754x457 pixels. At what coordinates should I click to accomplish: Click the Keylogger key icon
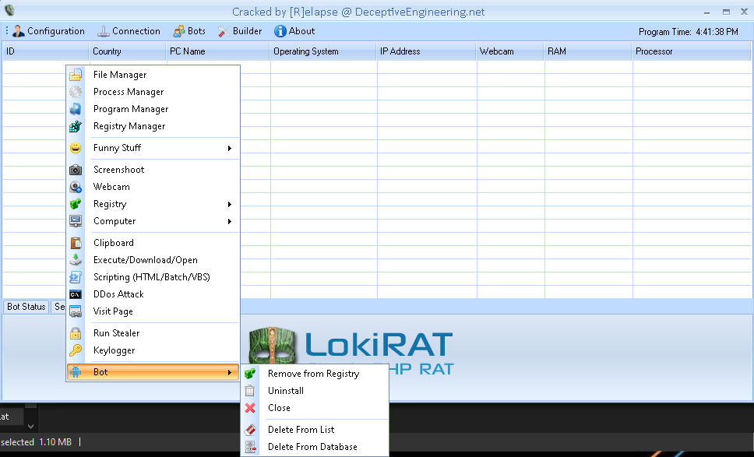point(76,350)
